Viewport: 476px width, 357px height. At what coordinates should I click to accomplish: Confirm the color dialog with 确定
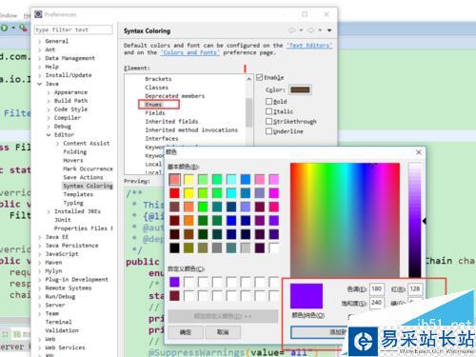(x=186, y=332)
